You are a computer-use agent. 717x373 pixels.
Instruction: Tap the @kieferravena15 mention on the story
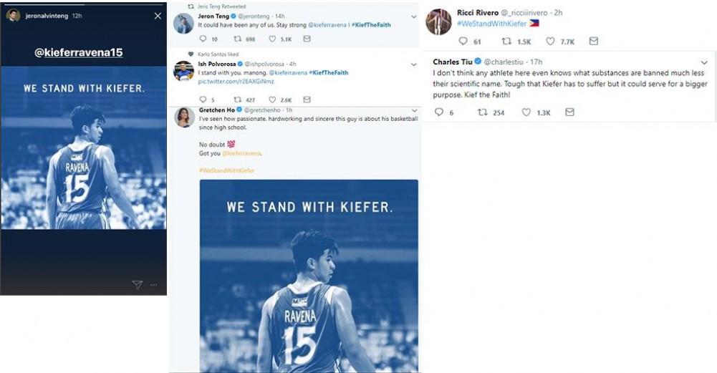click(85, 52)
